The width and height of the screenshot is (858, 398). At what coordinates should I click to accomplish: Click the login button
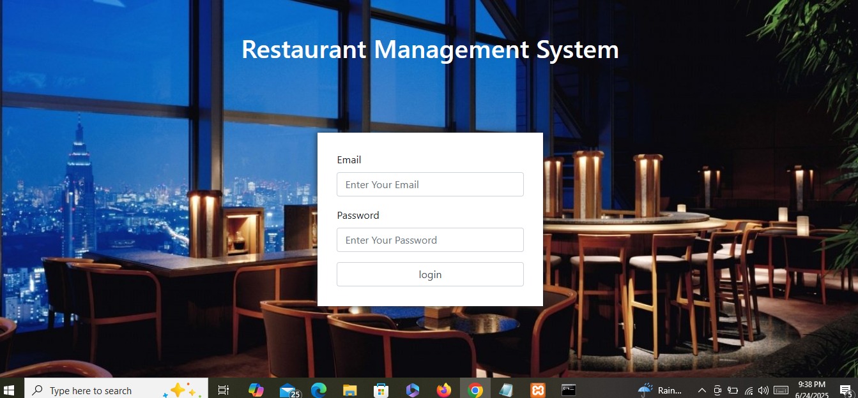(x=430, y=274)
